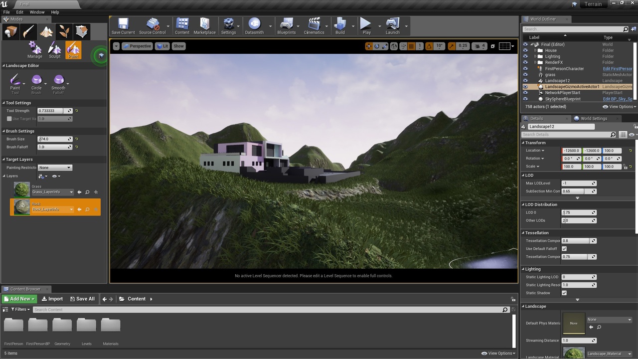Expand the RenderFX folder in outliner
Image resolution: width=638 pixels, height=359 pixels.
535,62
